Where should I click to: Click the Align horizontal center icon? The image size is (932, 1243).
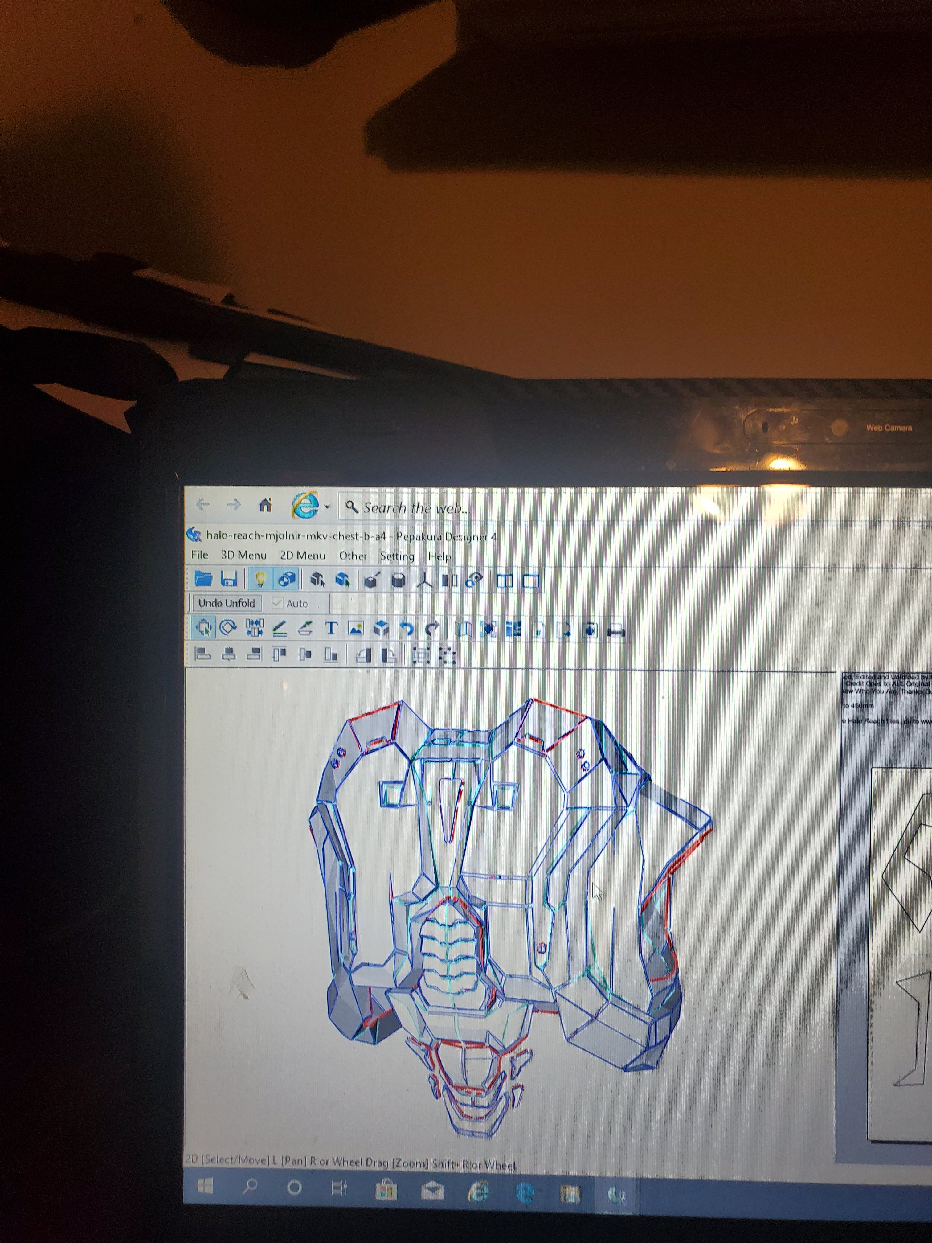228,654
